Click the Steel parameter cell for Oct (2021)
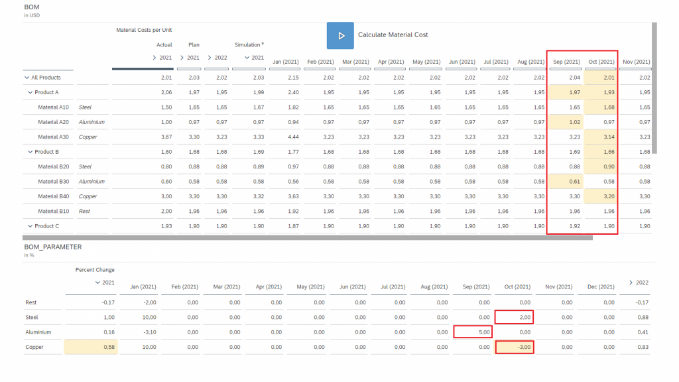Image resolution: width=679 pixels, height=382 pixels. click(x=514, y=318)
